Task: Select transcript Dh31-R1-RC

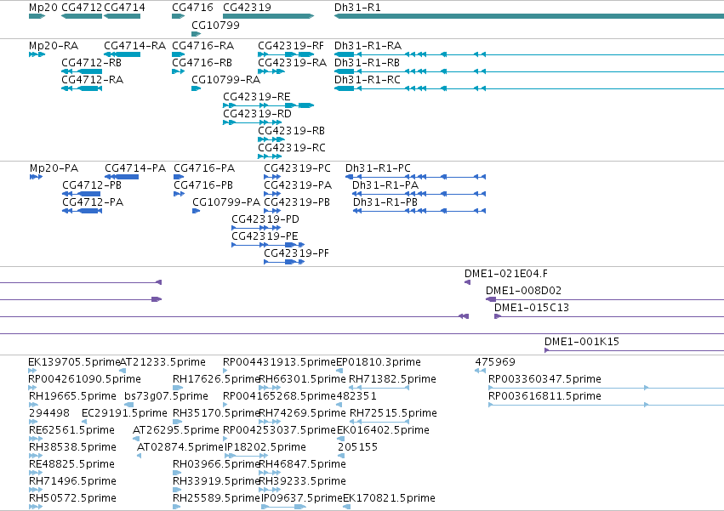Action: tap(368, 80)
